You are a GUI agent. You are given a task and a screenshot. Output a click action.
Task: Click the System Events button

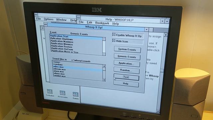tap(127, 50)
